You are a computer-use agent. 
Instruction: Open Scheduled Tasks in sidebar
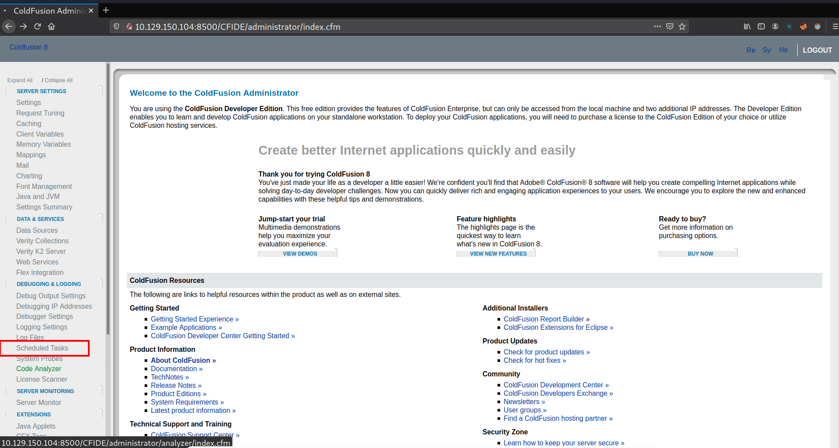(42, 348)
